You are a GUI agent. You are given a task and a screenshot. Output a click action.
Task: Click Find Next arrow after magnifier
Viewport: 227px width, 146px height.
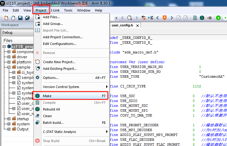click(x=137, y=18)
